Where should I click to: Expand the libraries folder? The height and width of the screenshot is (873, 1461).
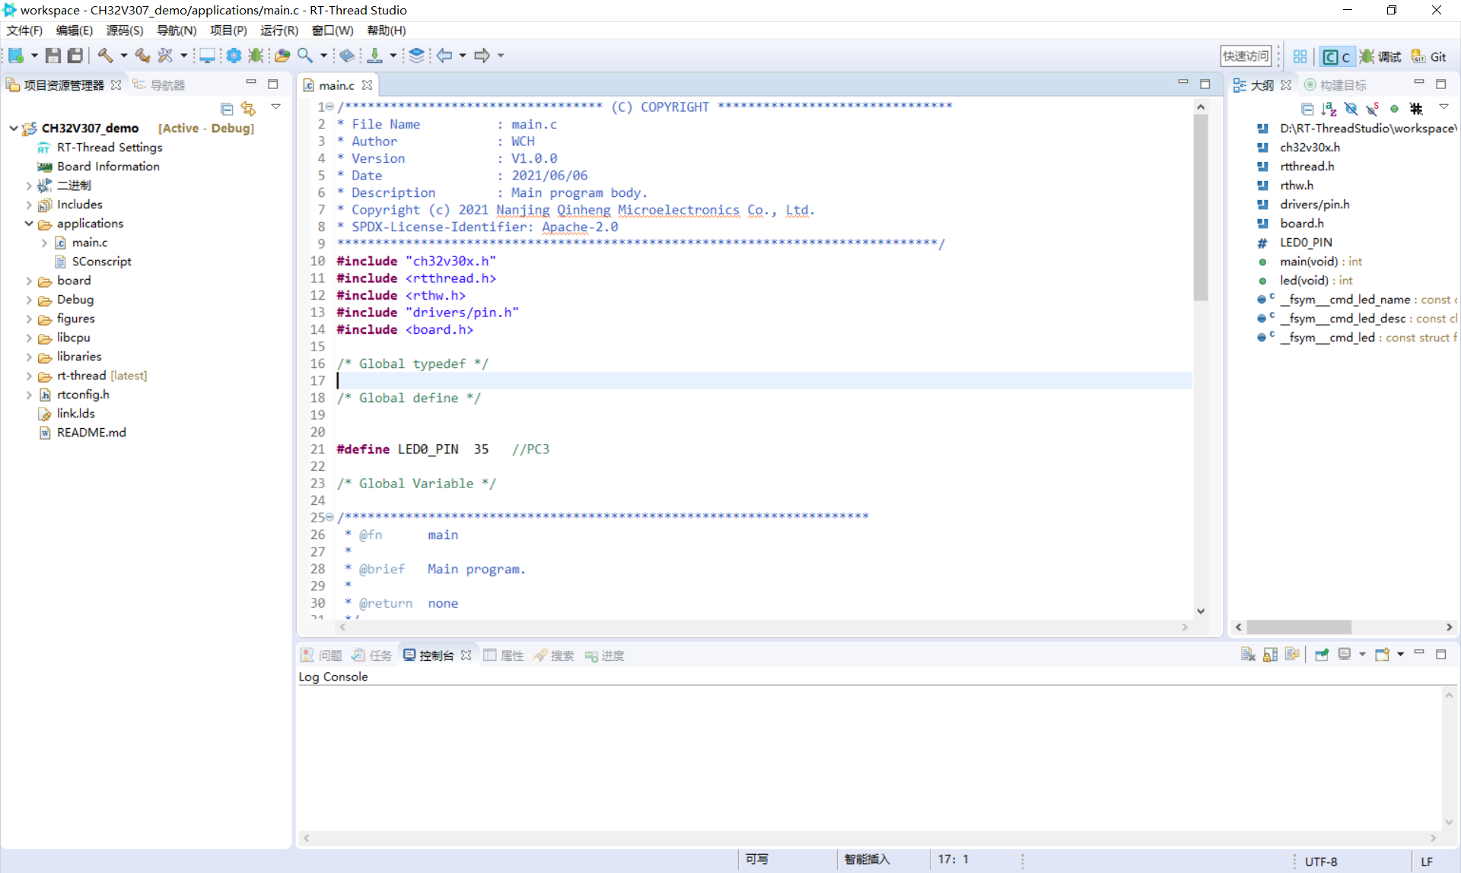29,356
